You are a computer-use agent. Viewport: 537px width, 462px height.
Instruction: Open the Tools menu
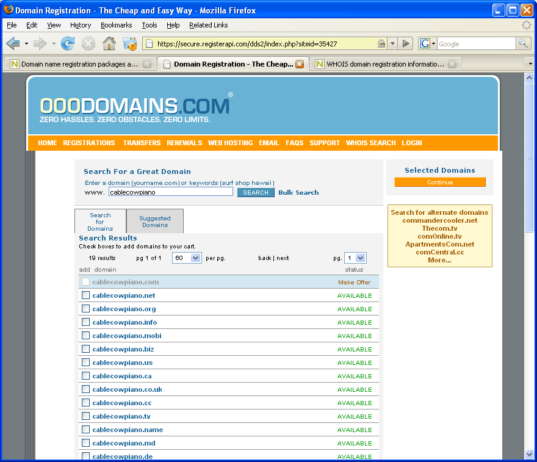[150, 25]
